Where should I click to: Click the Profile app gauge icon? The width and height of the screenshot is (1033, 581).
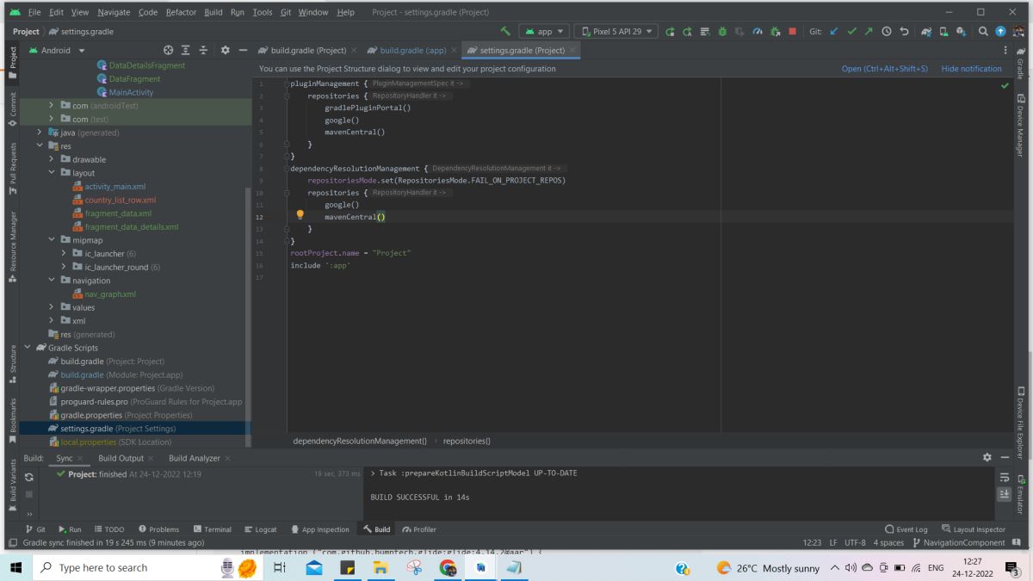[758, 31]
